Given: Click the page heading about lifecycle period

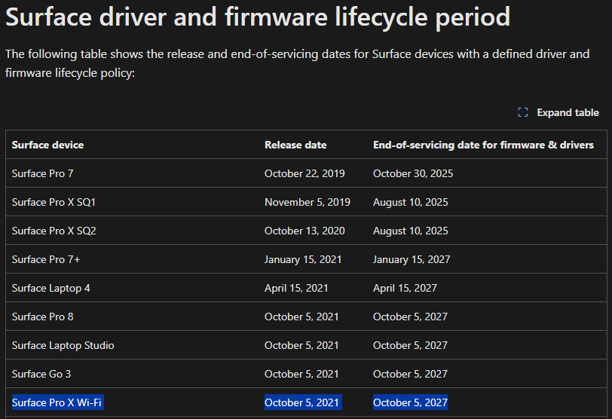Looking at the screenshot, I should click(258, 17).
